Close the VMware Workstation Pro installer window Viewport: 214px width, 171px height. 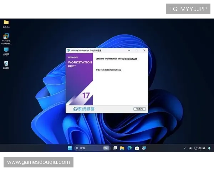144,51
